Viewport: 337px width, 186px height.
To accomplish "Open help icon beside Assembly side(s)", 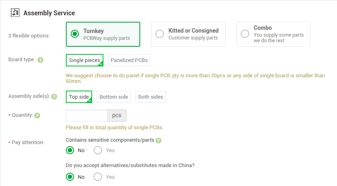I will tap(54, 97).
